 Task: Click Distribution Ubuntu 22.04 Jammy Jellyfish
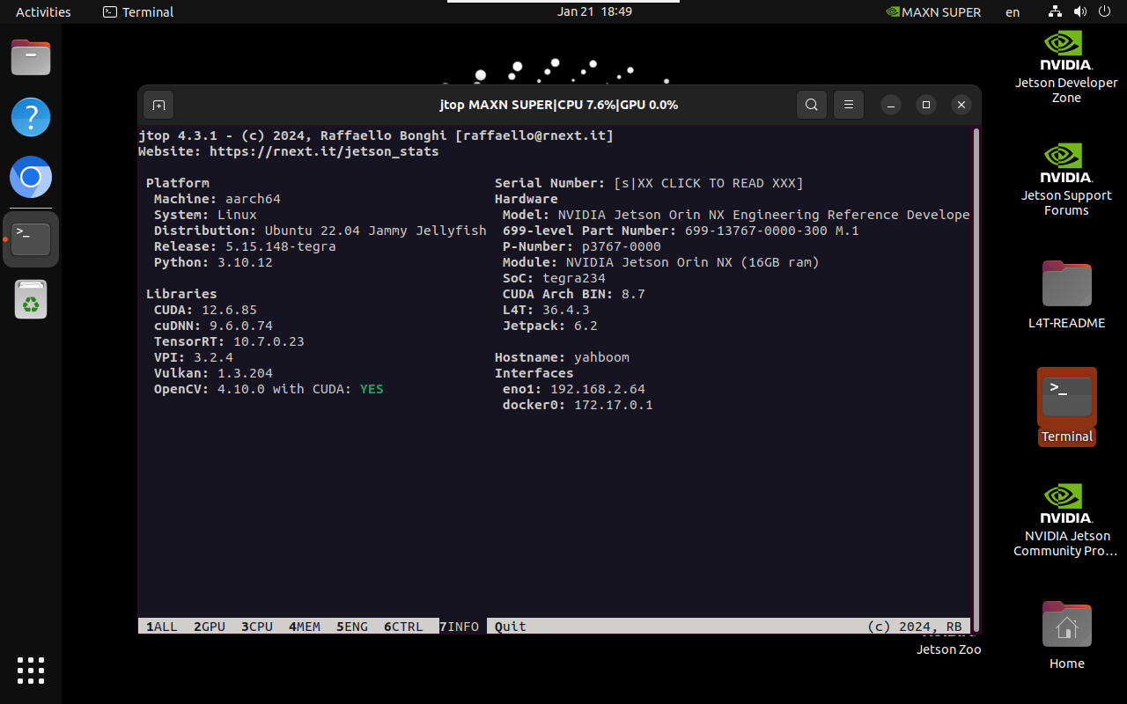(x=375, y=231)
